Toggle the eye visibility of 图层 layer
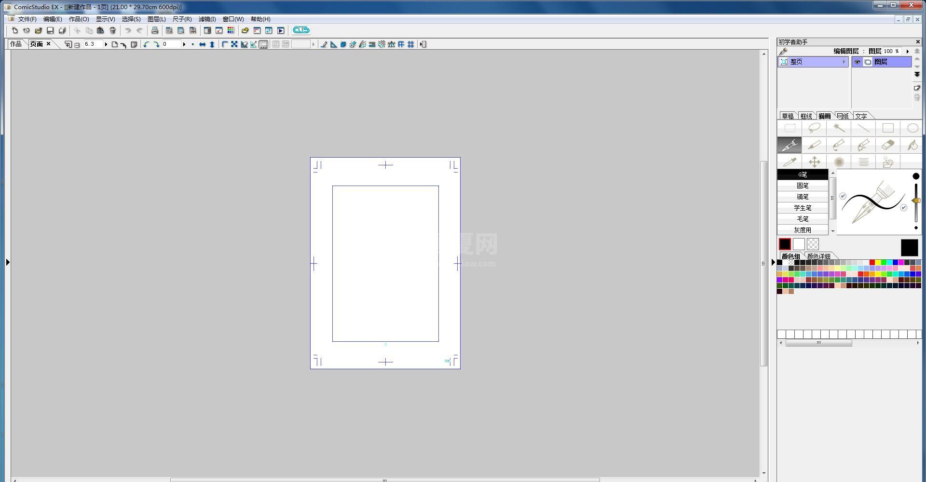Viewport: 926px width, 482px height. click(858, 62)
